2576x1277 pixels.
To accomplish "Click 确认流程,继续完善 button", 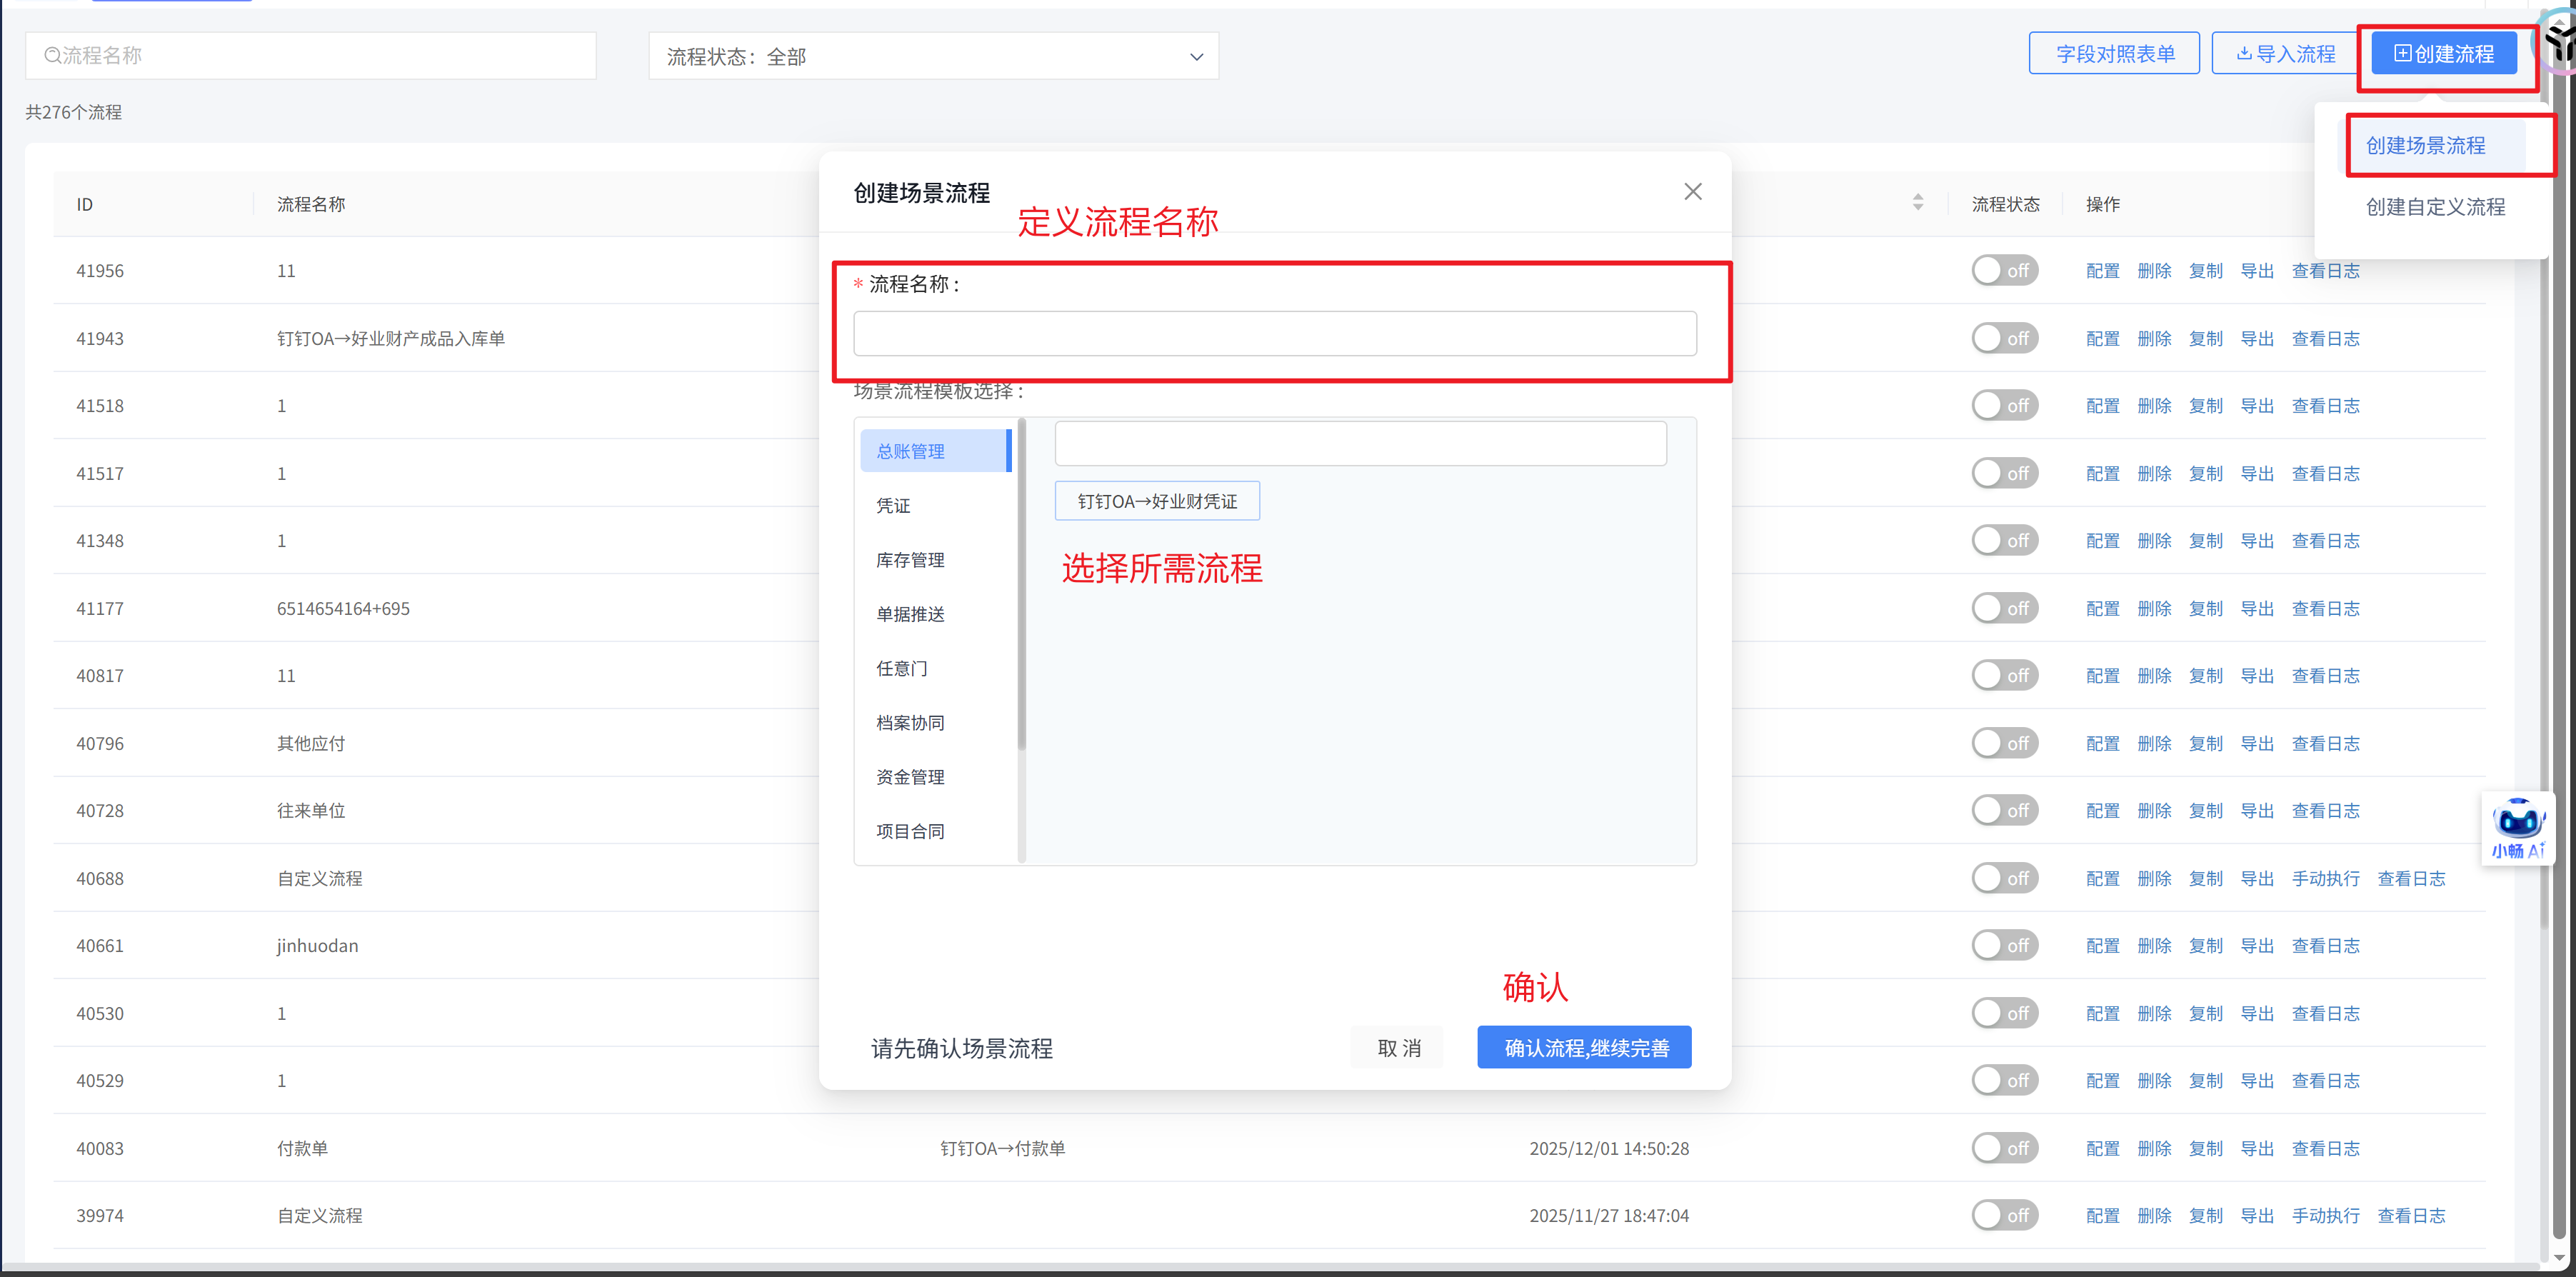I will click(x=1584, y=1047).
